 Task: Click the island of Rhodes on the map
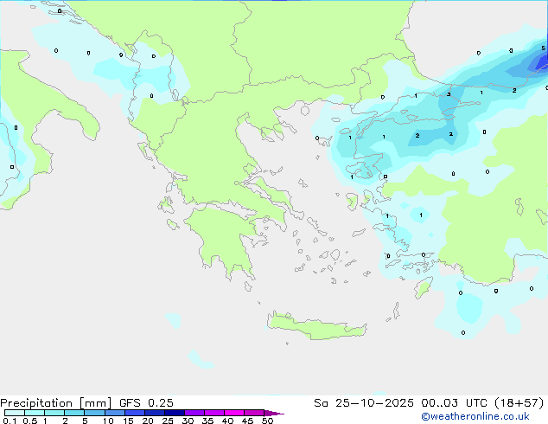coord(424,287)
